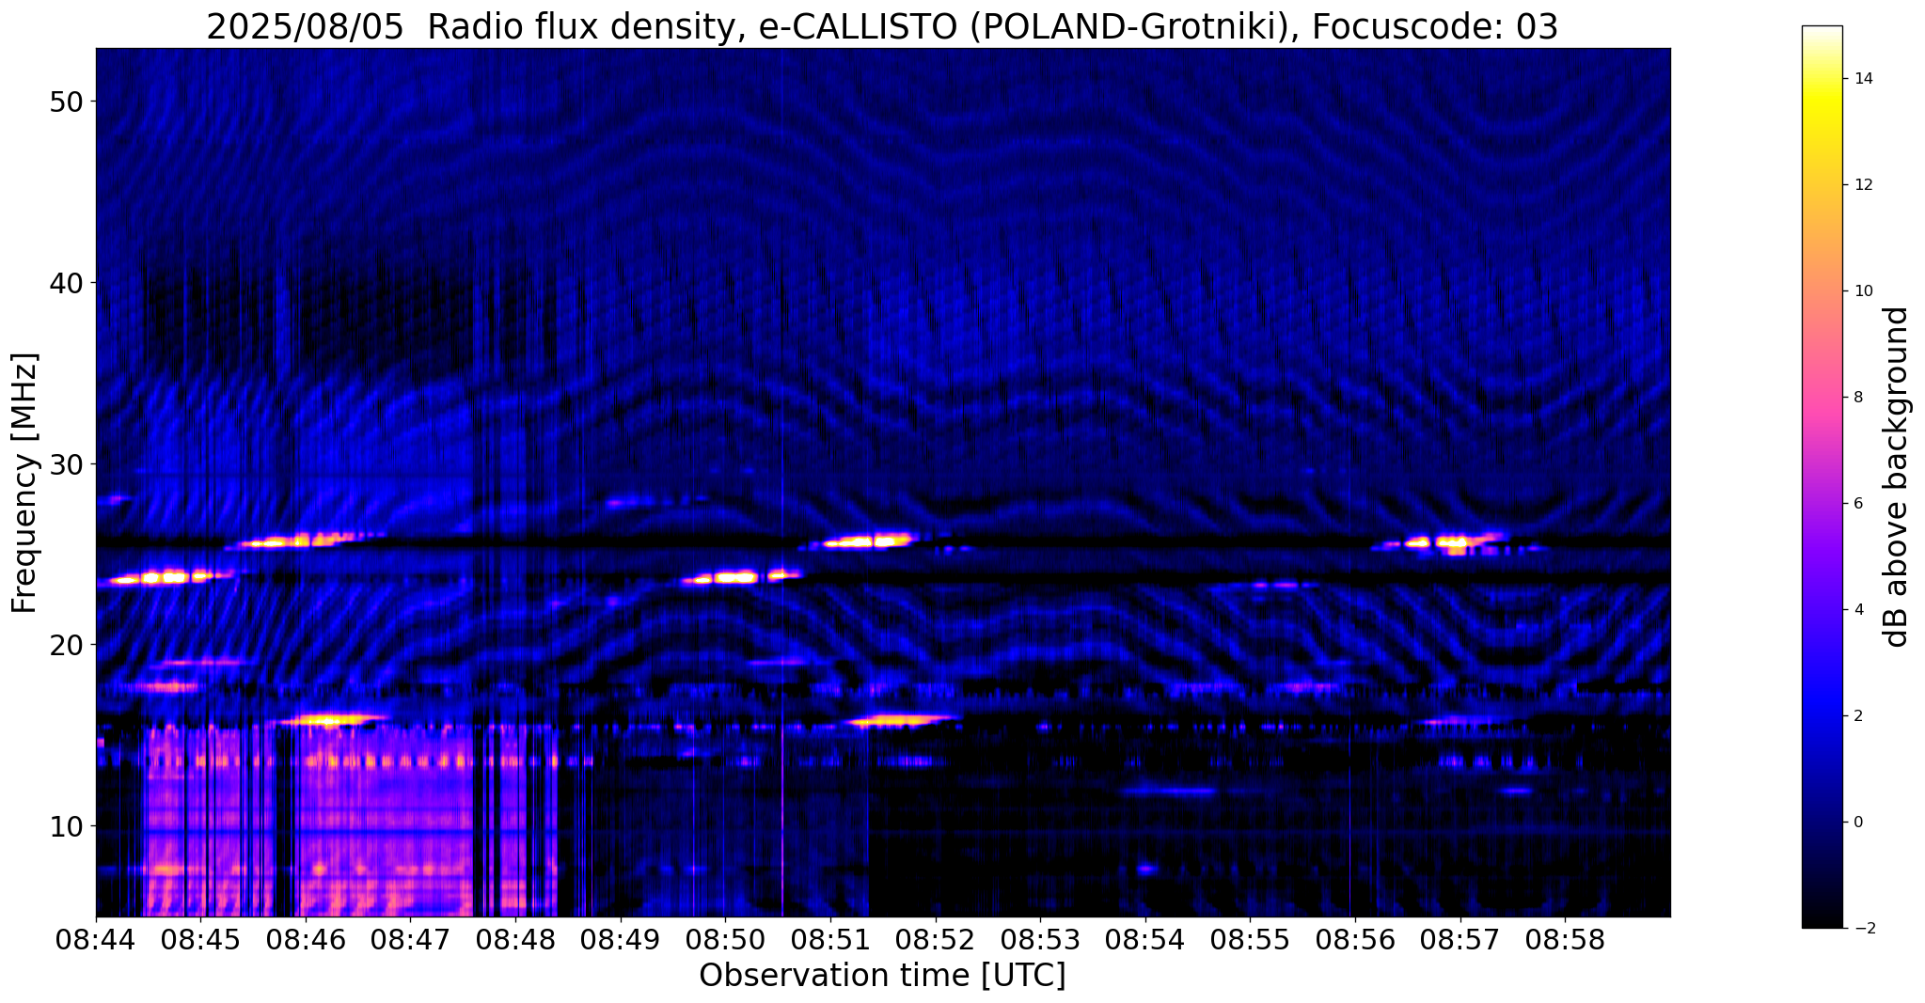
Task: Click the bright burst near 08:46 at 16 MHz
Action: [331, 720]
